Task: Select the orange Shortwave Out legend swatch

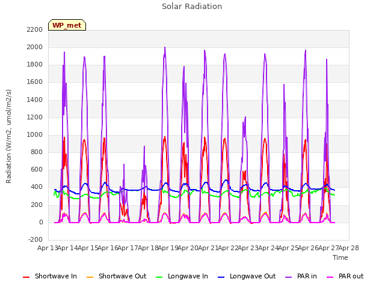Action: click(x=90, y=277)
